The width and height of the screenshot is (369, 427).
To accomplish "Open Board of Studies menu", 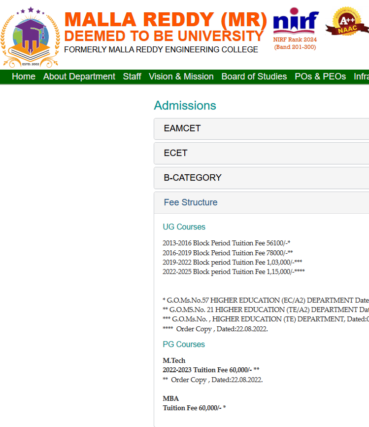I will [x=254, y=77].
